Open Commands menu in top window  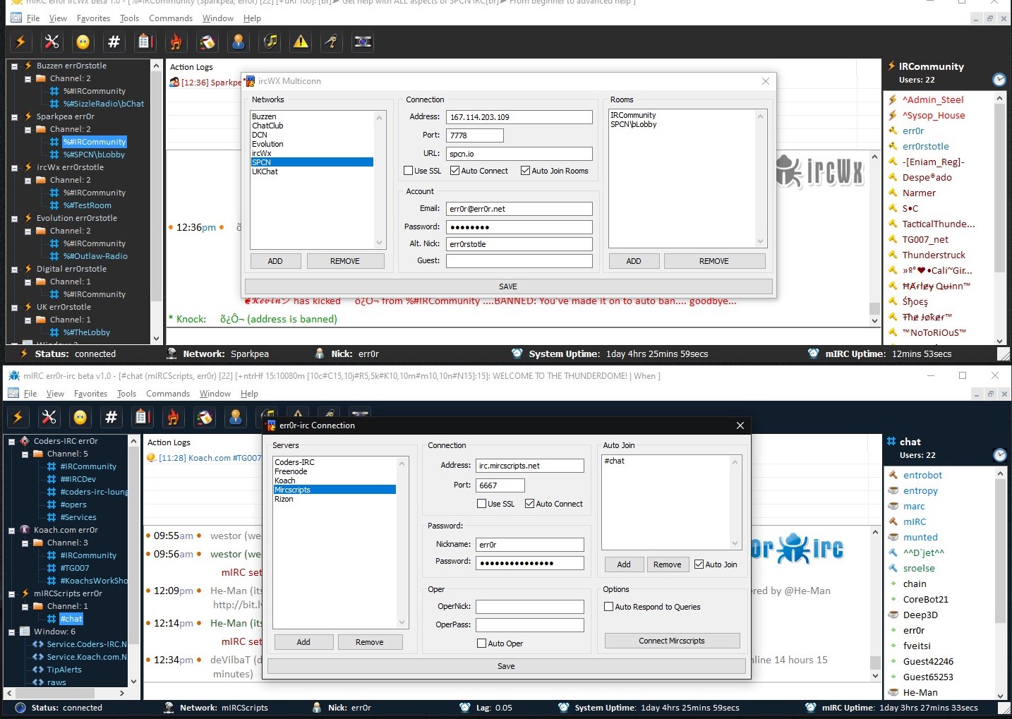(171, 18)
